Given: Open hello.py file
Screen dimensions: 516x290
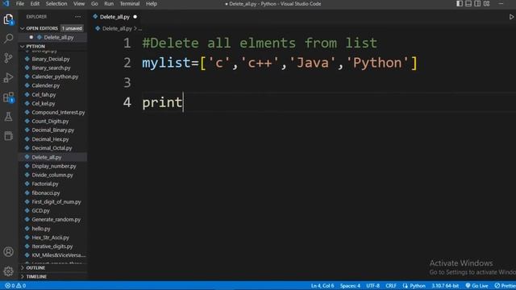Looking at the screenshot, I should (x=41, y=229).
